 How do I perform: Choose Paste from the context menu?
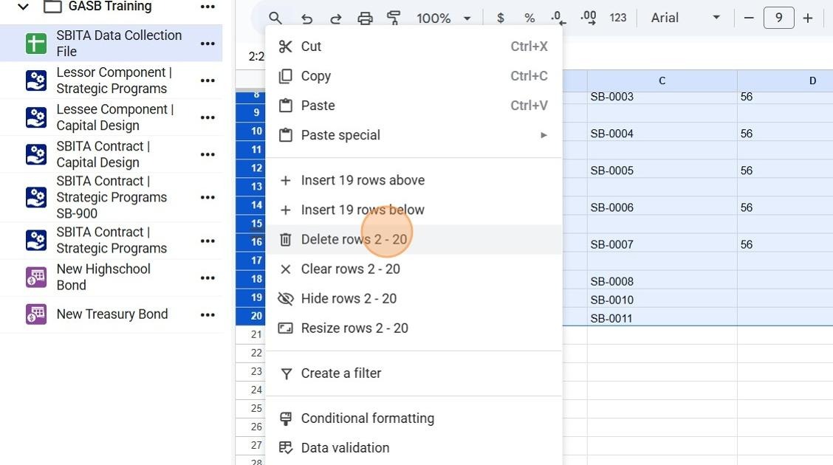pyautogui.click(x=414, y=106)
